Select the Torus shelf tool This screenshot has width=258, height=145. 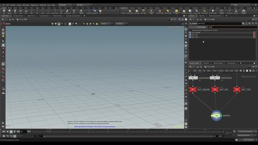21,12
